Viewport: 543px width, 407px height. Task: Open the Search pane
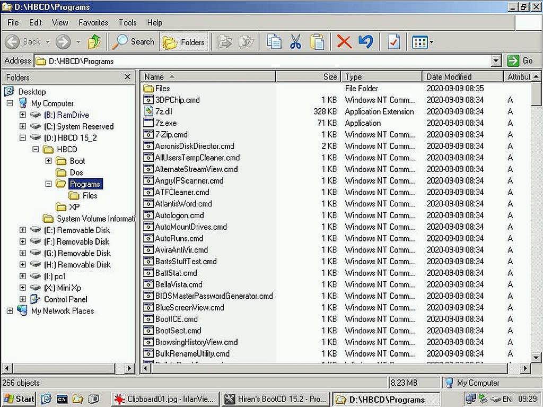133,42
